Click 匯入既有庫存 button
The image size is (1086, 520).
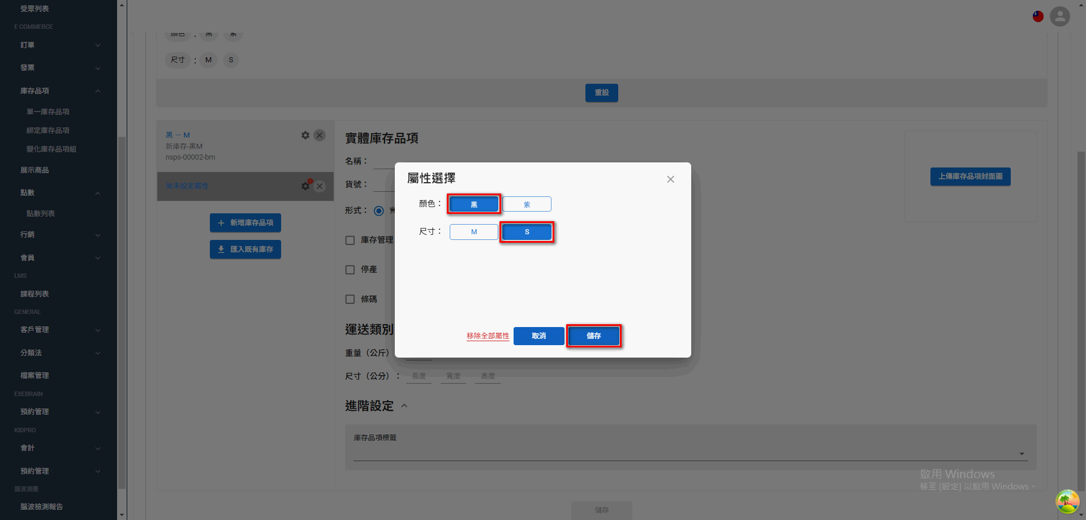[x=245, y=250]
